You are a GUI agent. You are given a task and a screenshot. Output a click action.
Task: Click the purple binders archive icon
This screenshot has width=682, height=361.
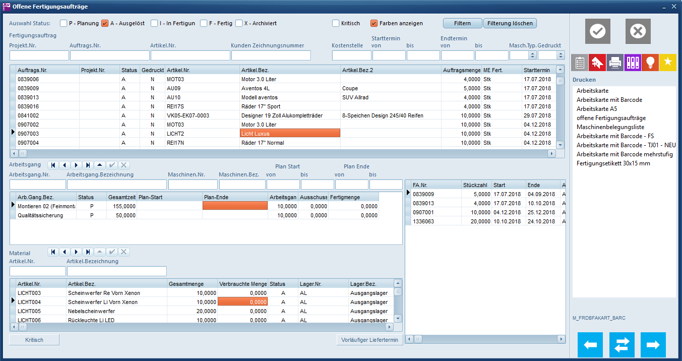632,63
